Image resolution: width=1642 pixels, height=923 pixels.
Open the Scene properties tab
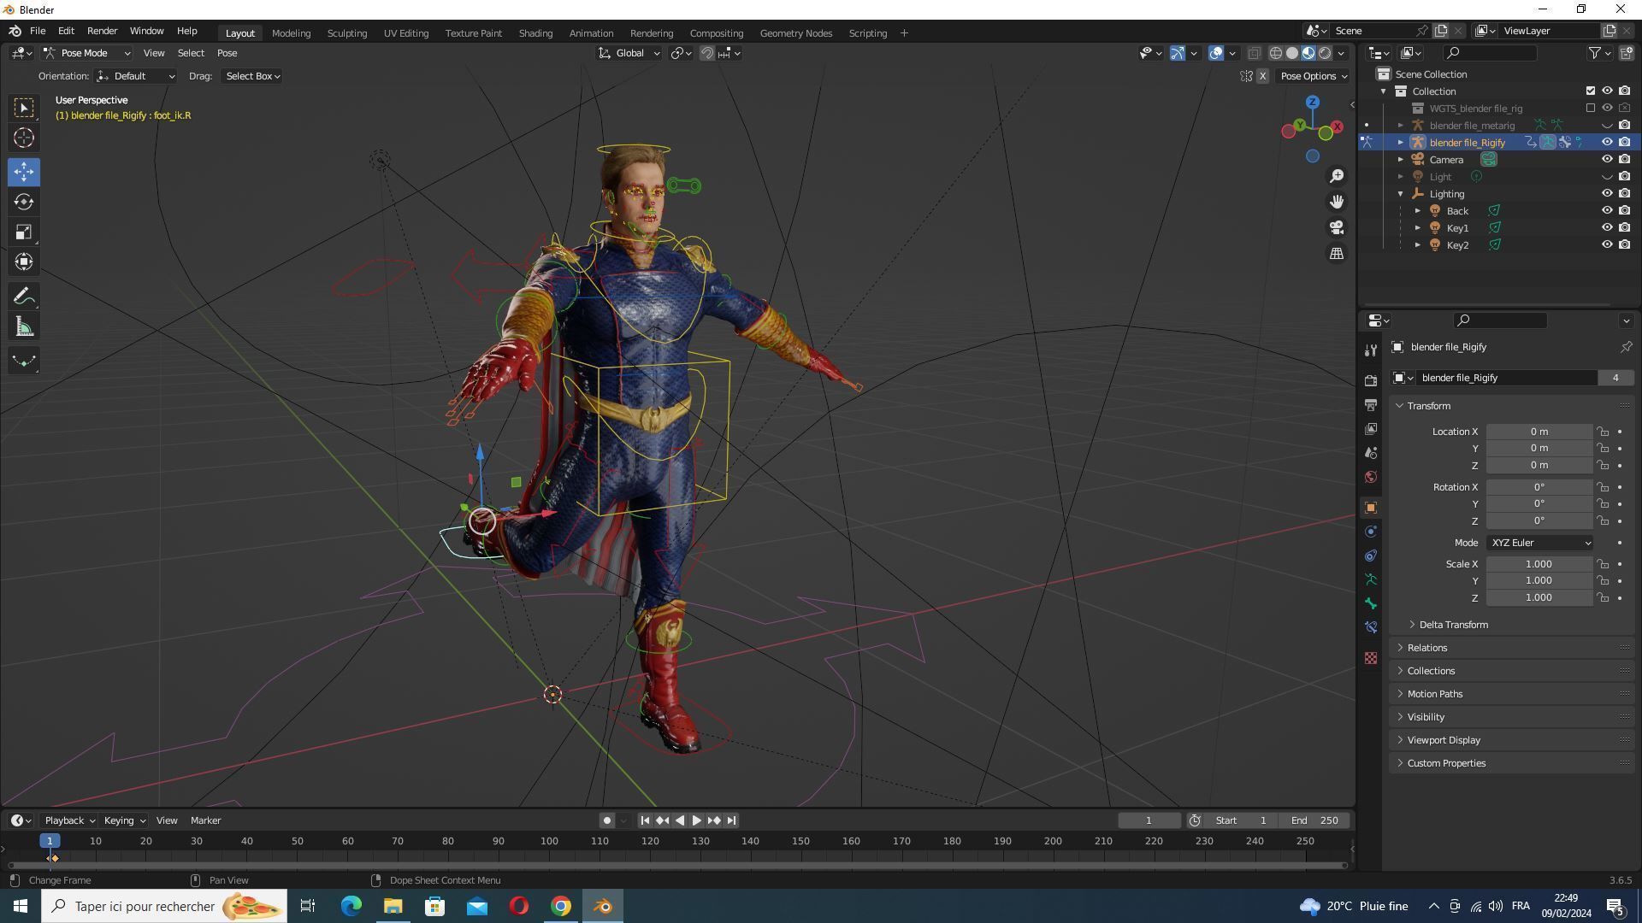(x=1371, y=452)
